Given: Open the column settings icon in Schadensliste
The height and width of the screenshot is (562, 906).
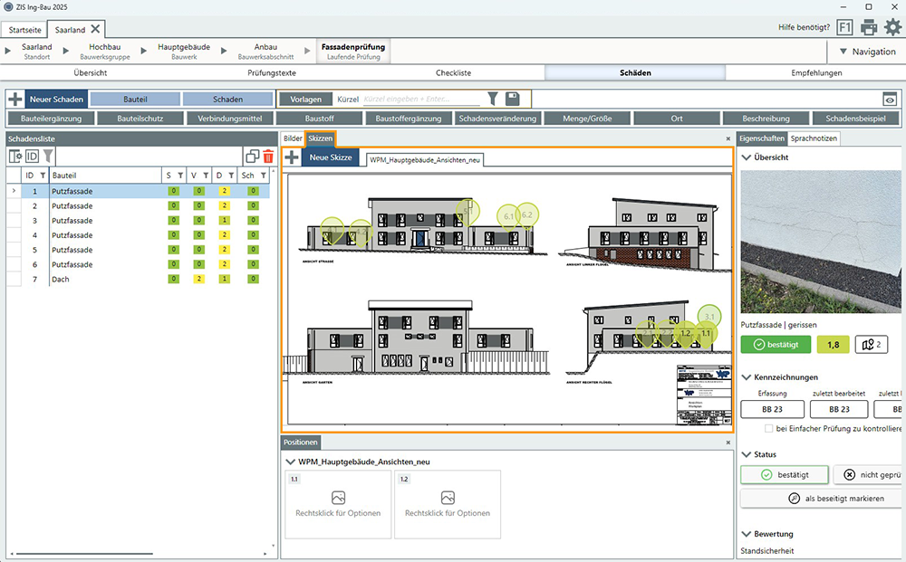Looking at the screenshot, I should coord(15,157).
